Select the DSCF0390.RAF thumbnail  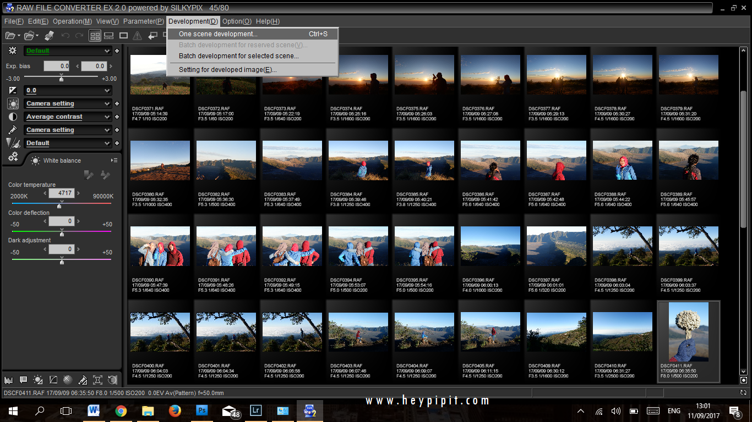point(160,246)
